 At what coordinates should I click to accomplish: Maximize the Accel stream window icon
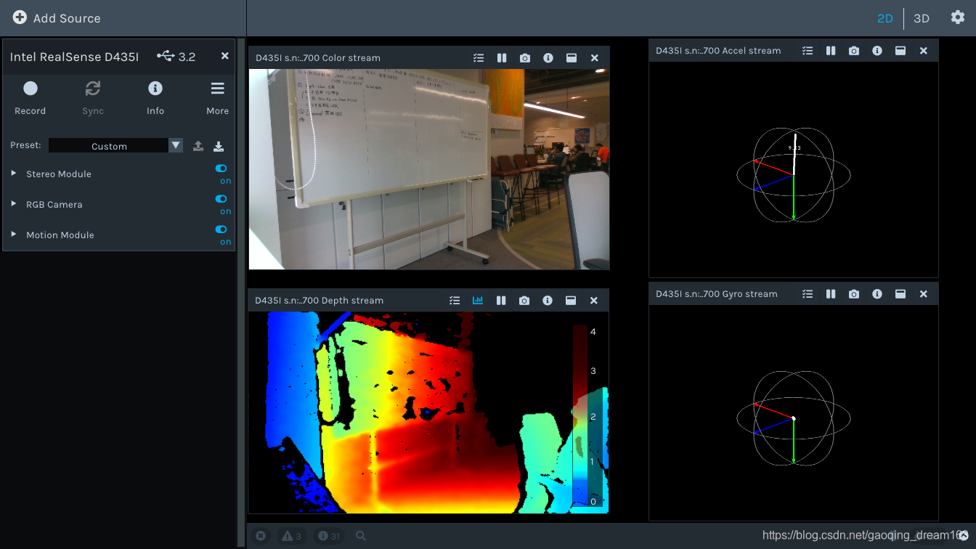click(x=900, y=51)
